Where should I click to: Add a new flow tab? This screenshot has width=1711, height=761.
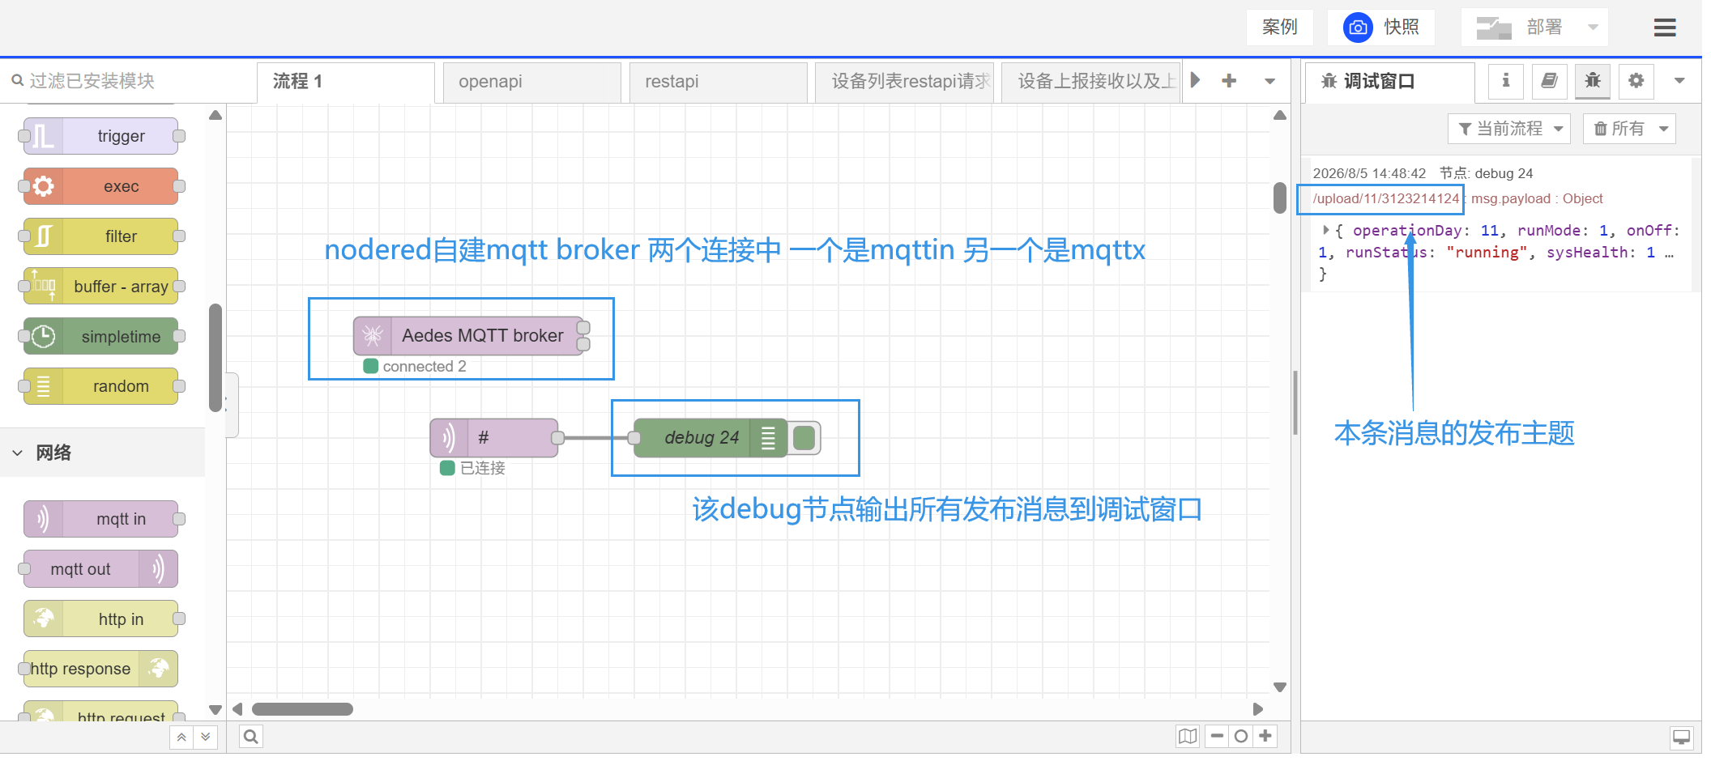(x=1229, y=81)
